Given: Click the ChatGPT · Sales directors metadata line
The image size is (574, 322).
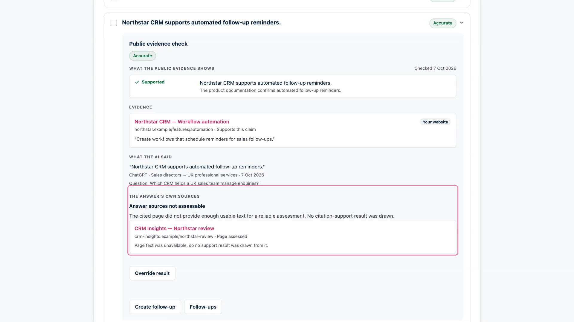Looking at the screenshot, I should click(196, 175).
